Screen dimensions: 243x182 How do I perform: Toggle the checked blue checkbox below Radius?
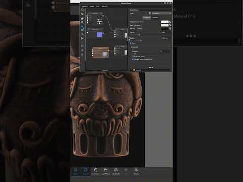[131, 43]
